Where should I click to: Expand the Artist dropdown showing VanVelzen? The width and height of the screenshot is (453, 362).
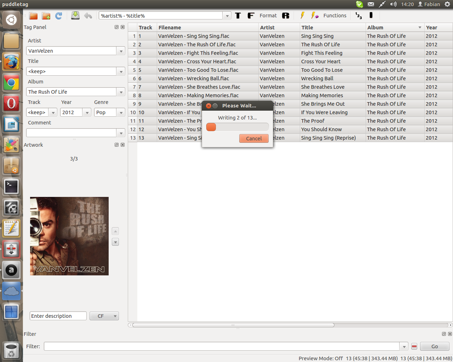121,51
